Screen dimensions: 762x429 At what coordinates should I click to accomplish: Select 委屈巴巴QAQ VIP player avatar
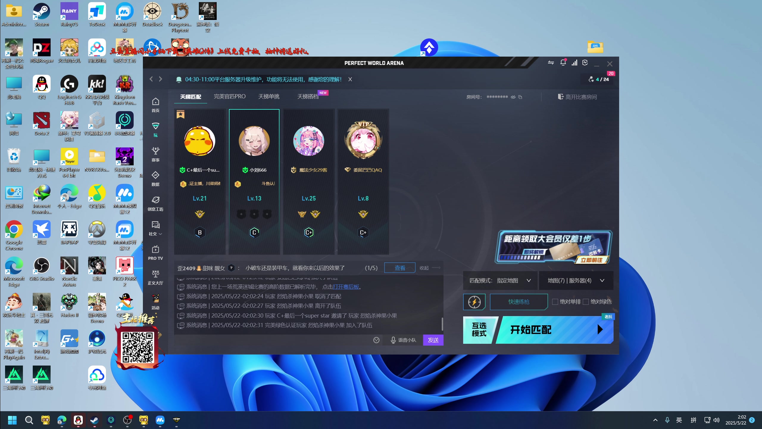(363, 140)
